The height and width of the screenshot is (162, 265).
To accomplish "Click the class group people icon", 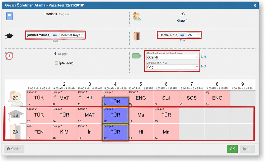I will (x=137, y=16).
